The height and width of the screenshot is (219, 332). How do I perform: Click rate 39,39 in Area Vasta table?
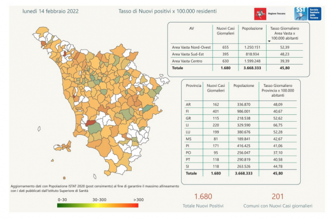pyautogui.click(x=285, y=61)
